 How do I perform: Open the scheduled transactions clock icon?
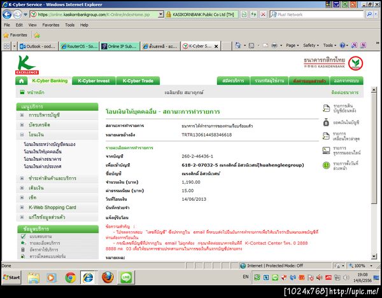pos(326,165)
